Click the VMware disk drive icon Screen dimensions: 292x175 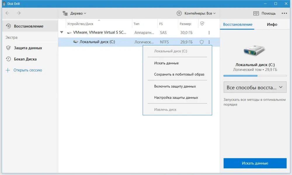click(x=69, y=33)
